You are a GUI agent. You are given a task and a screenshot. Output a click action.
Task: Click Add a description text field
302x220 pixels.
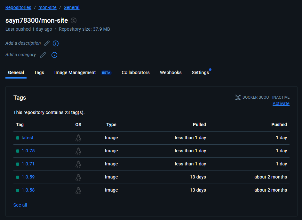point(23,43)
